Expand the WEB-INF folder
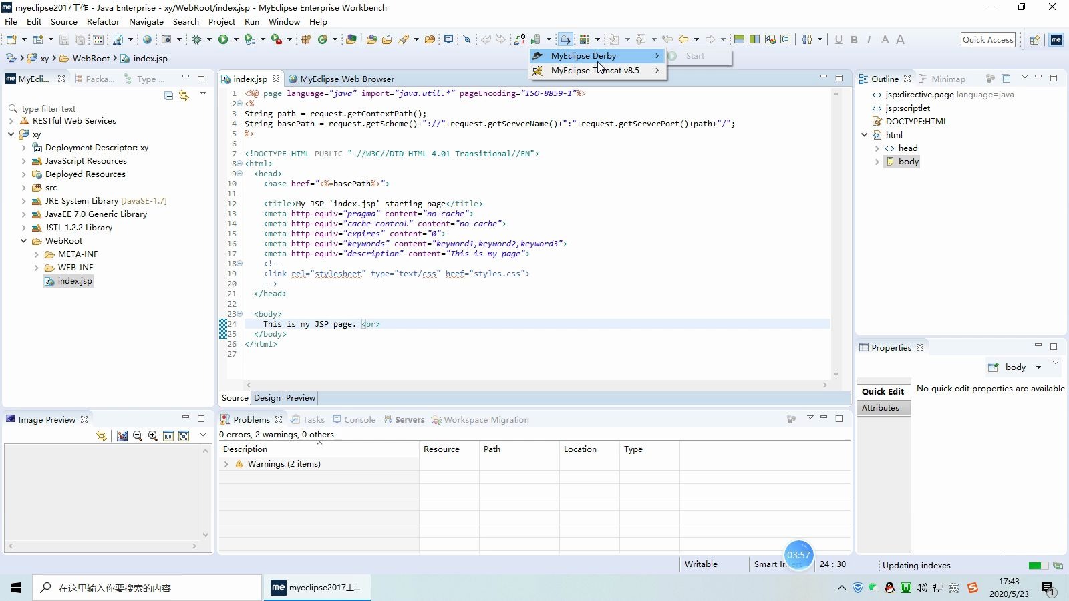The image size is (1069, 601). point(37,268)
